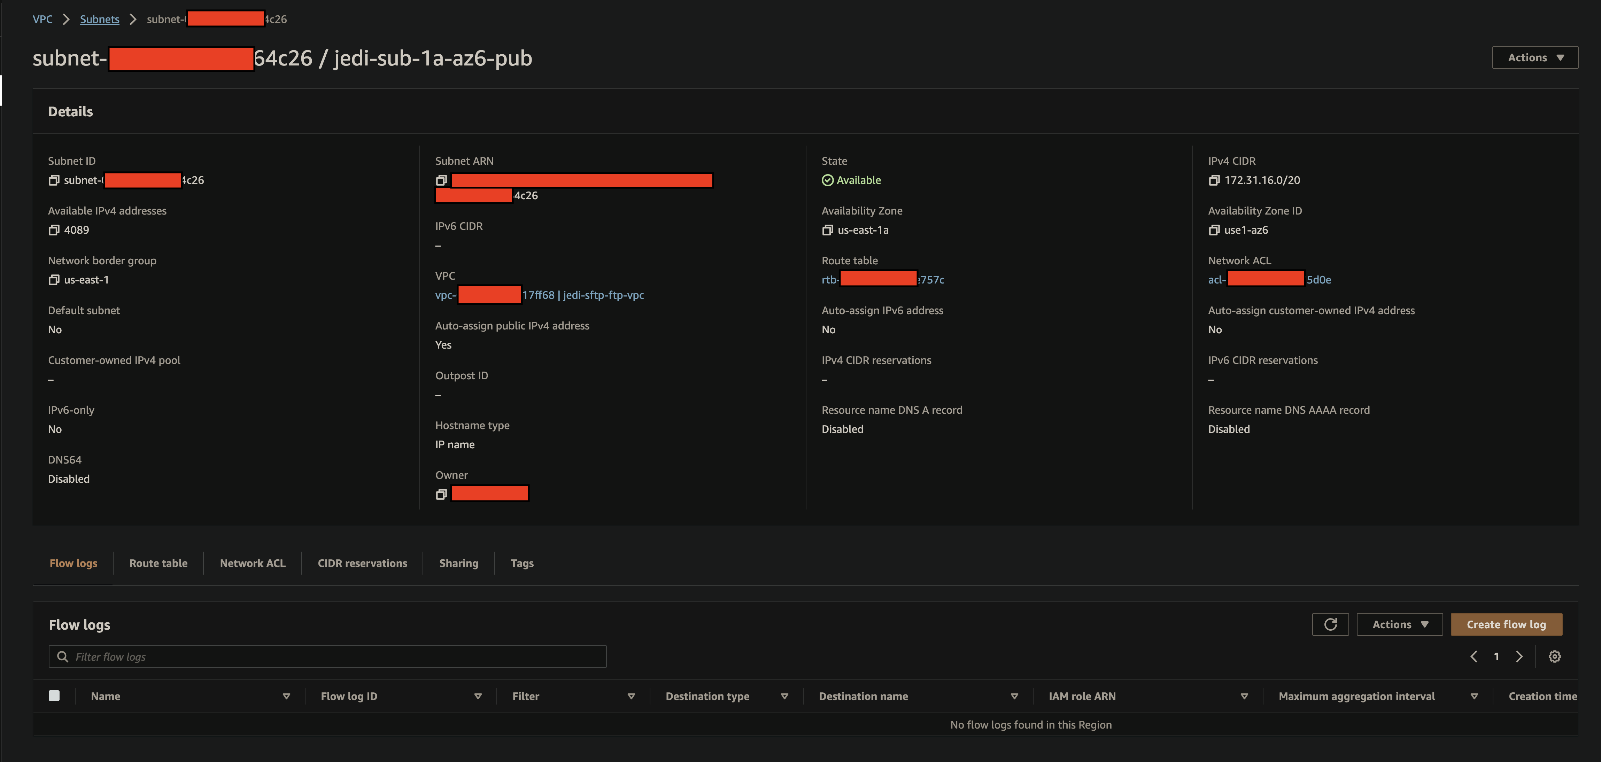The image size is (1601, 762).
Task: Open the top Actions dropdown for subnet
Action: click(1535, 57)
